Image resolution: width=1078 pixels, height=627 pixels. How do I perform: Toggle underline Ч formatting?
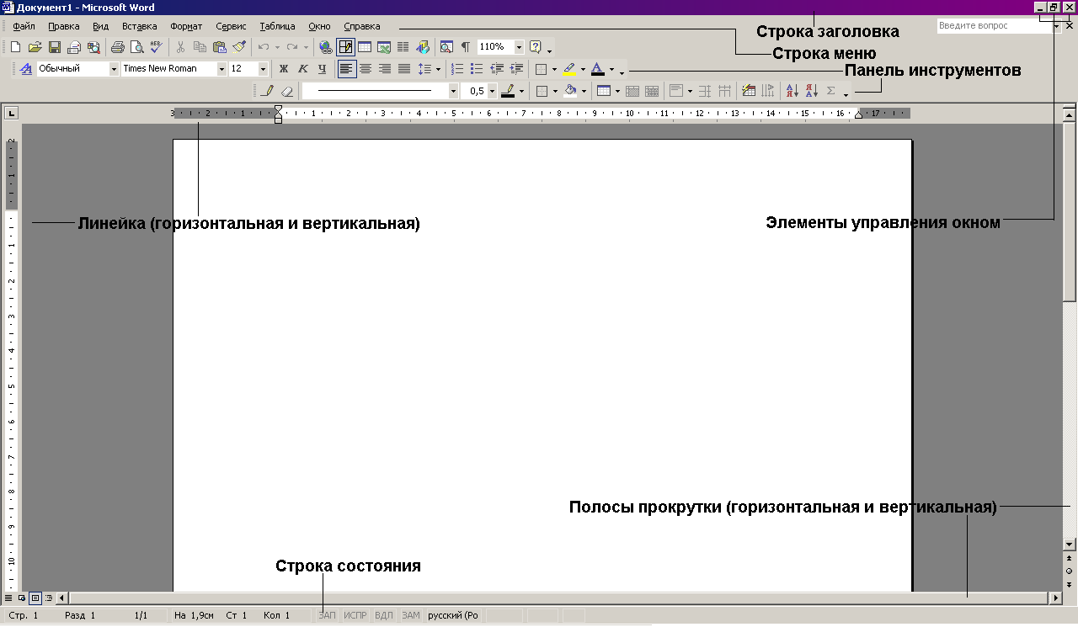(x=322, y=69)
